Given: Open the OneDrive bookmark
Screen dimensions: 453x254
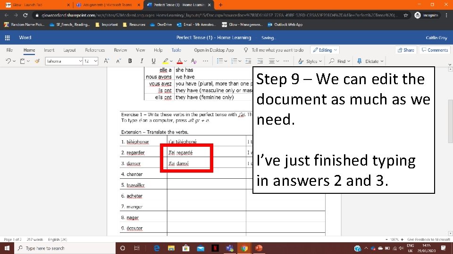Looking at the screenshot, I should (x=161, y=24).
